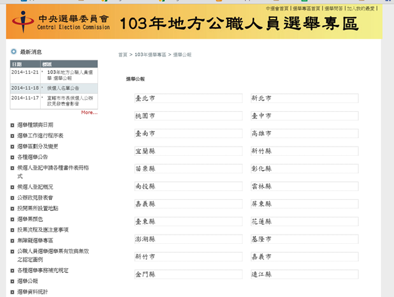The image size is (394, 297).
Task: Select the 高雄市 election bulletin box
Action: pos(303,133)
